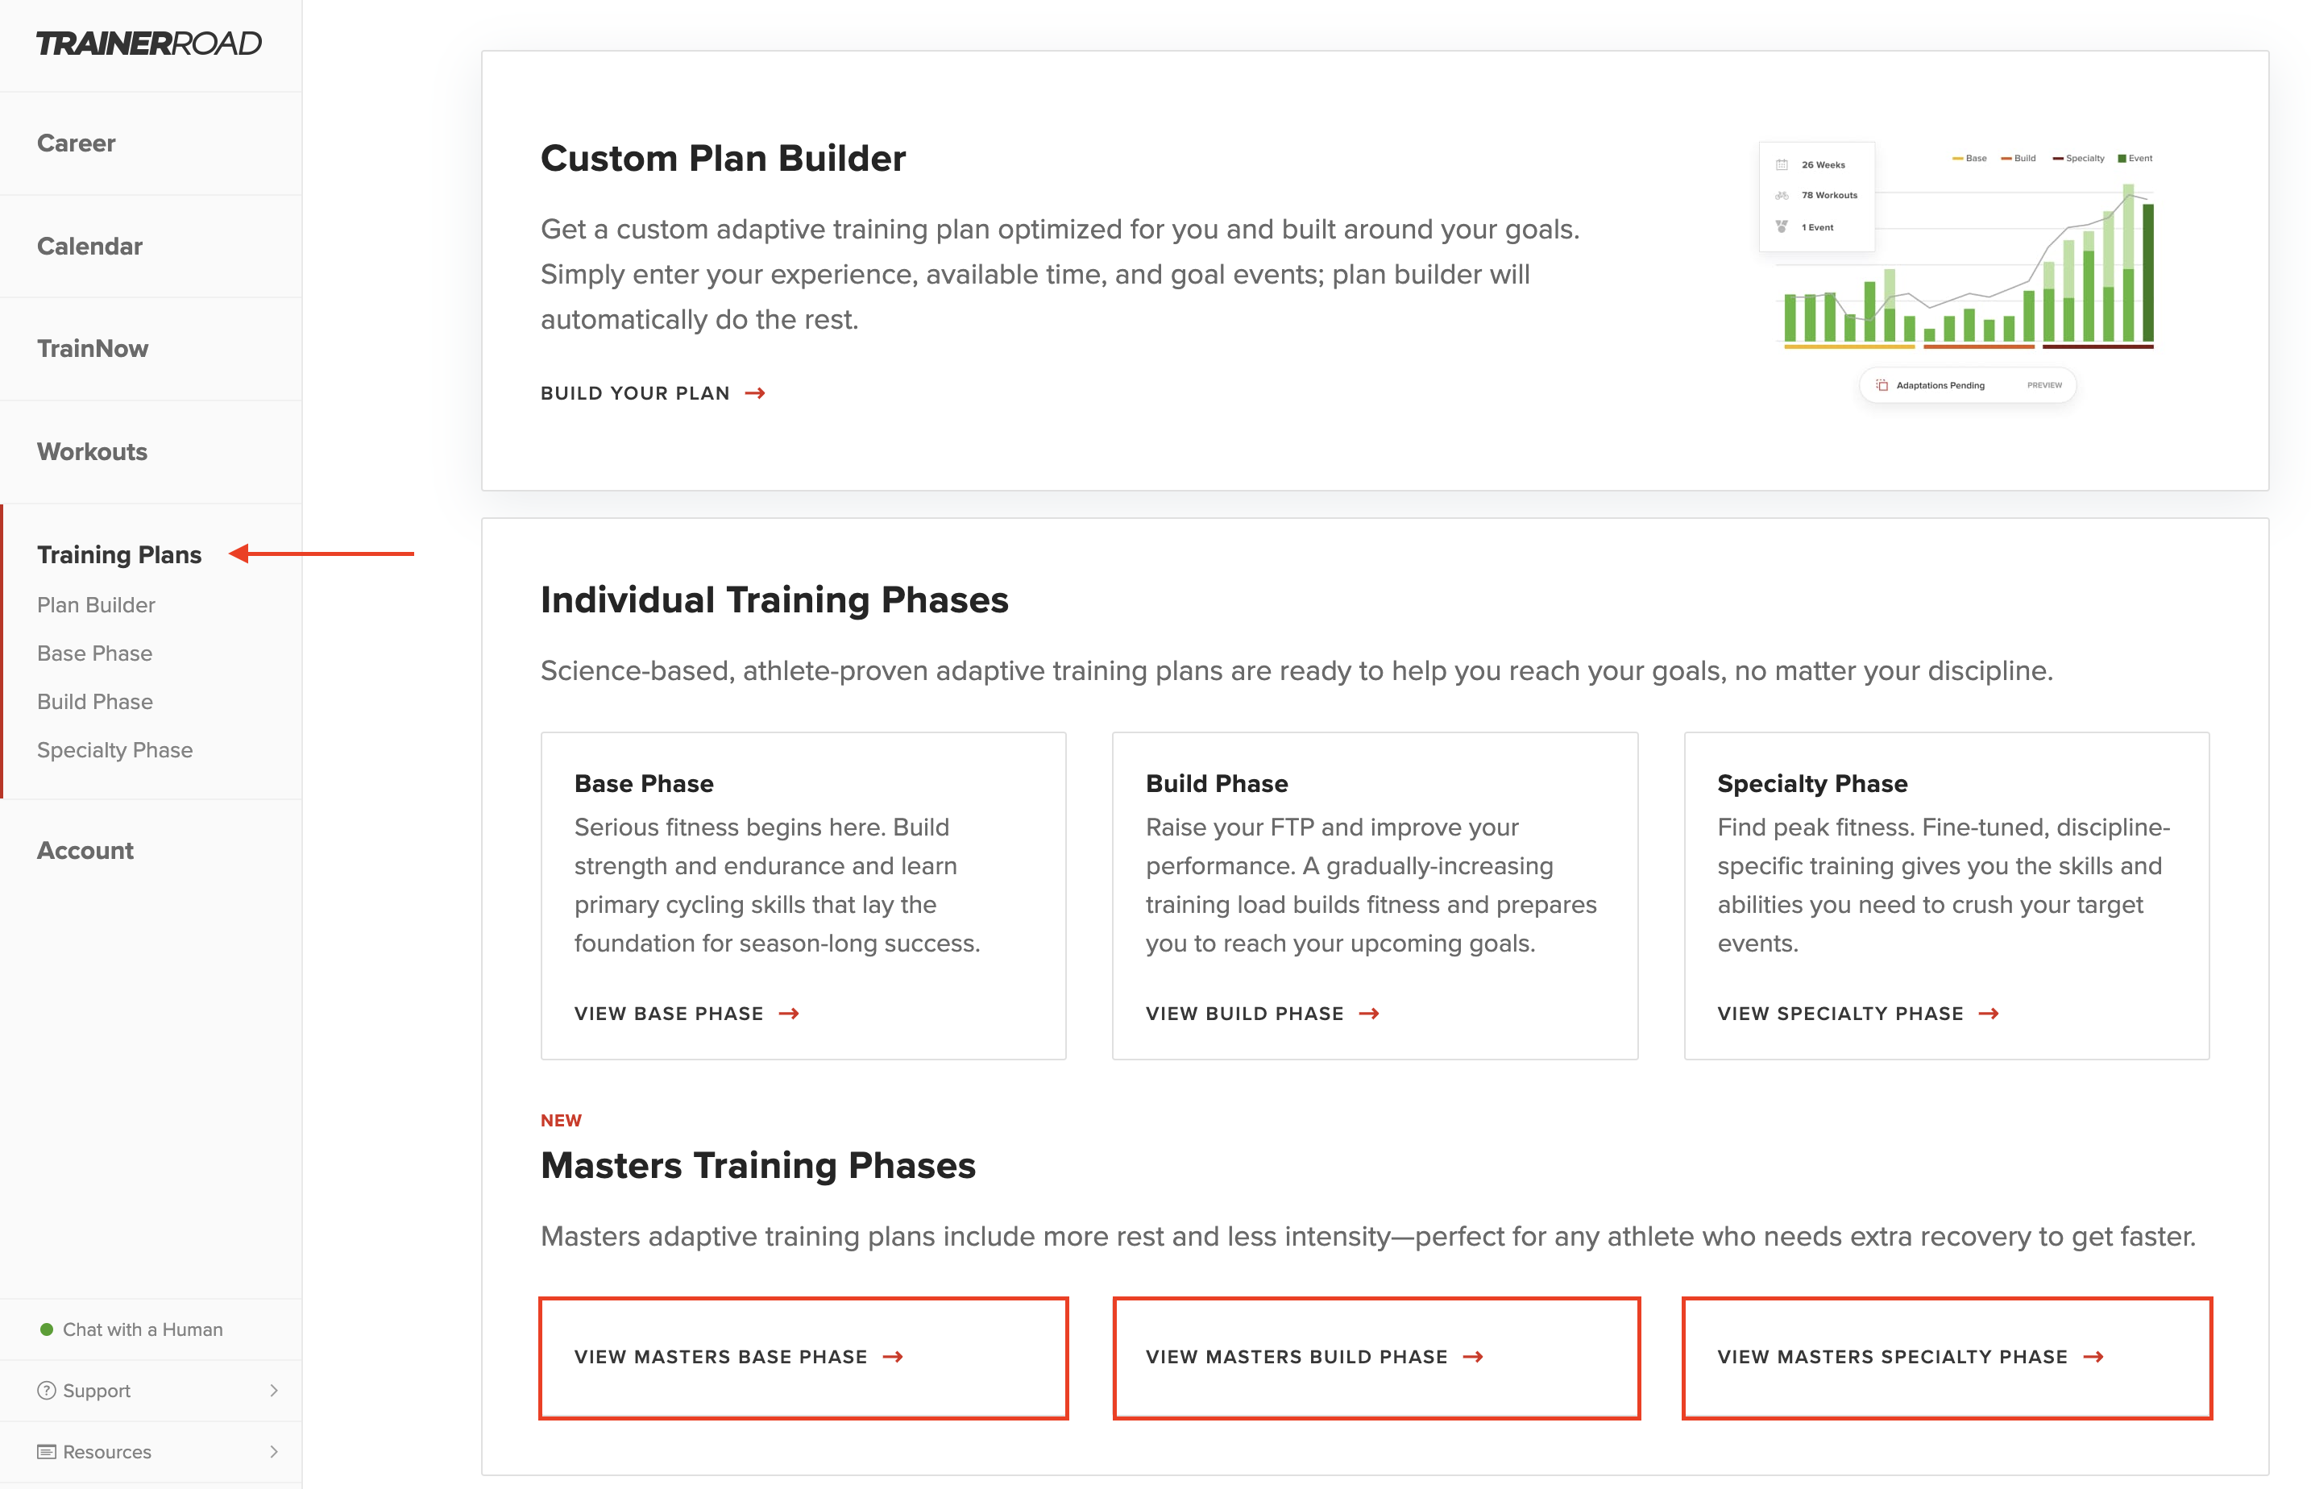Click the green Chat with a Human dot
The image size is (2311, 1489).
45,1329
